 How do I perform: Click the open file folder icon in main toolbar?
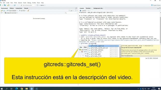[8, 5]
